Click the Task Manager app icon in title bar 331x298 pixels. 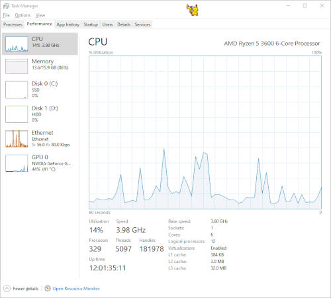click(x=6, y=6)
